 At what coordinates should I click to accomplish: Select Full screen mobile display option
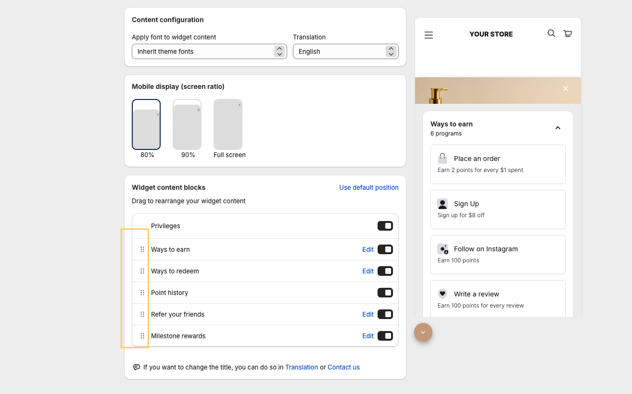pyautogui.click(x=228, y=125)
